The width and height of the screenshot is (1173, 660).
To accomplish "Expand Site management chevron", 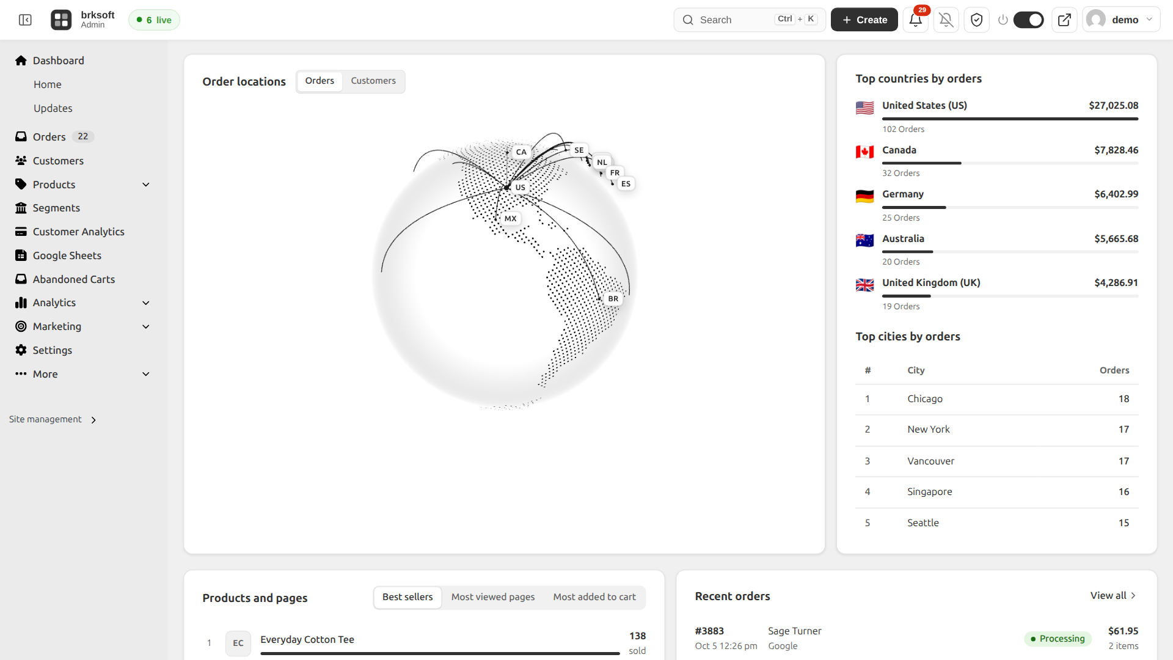I will (x=93, y=420).
